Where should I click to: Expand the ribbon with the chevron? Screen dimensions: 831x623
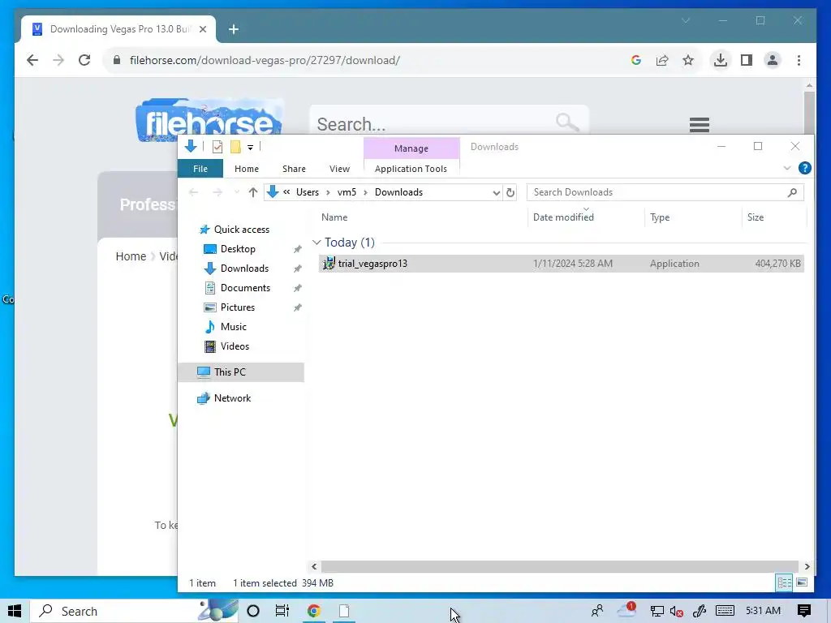pyautogui.click(x=787, y=169)
